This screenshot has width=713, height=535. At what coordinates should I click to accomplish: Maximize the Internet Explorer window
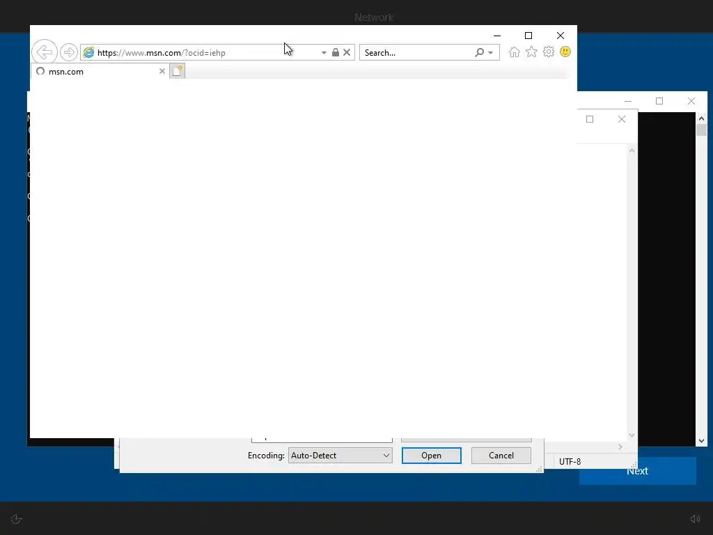[x=528, y=36]
